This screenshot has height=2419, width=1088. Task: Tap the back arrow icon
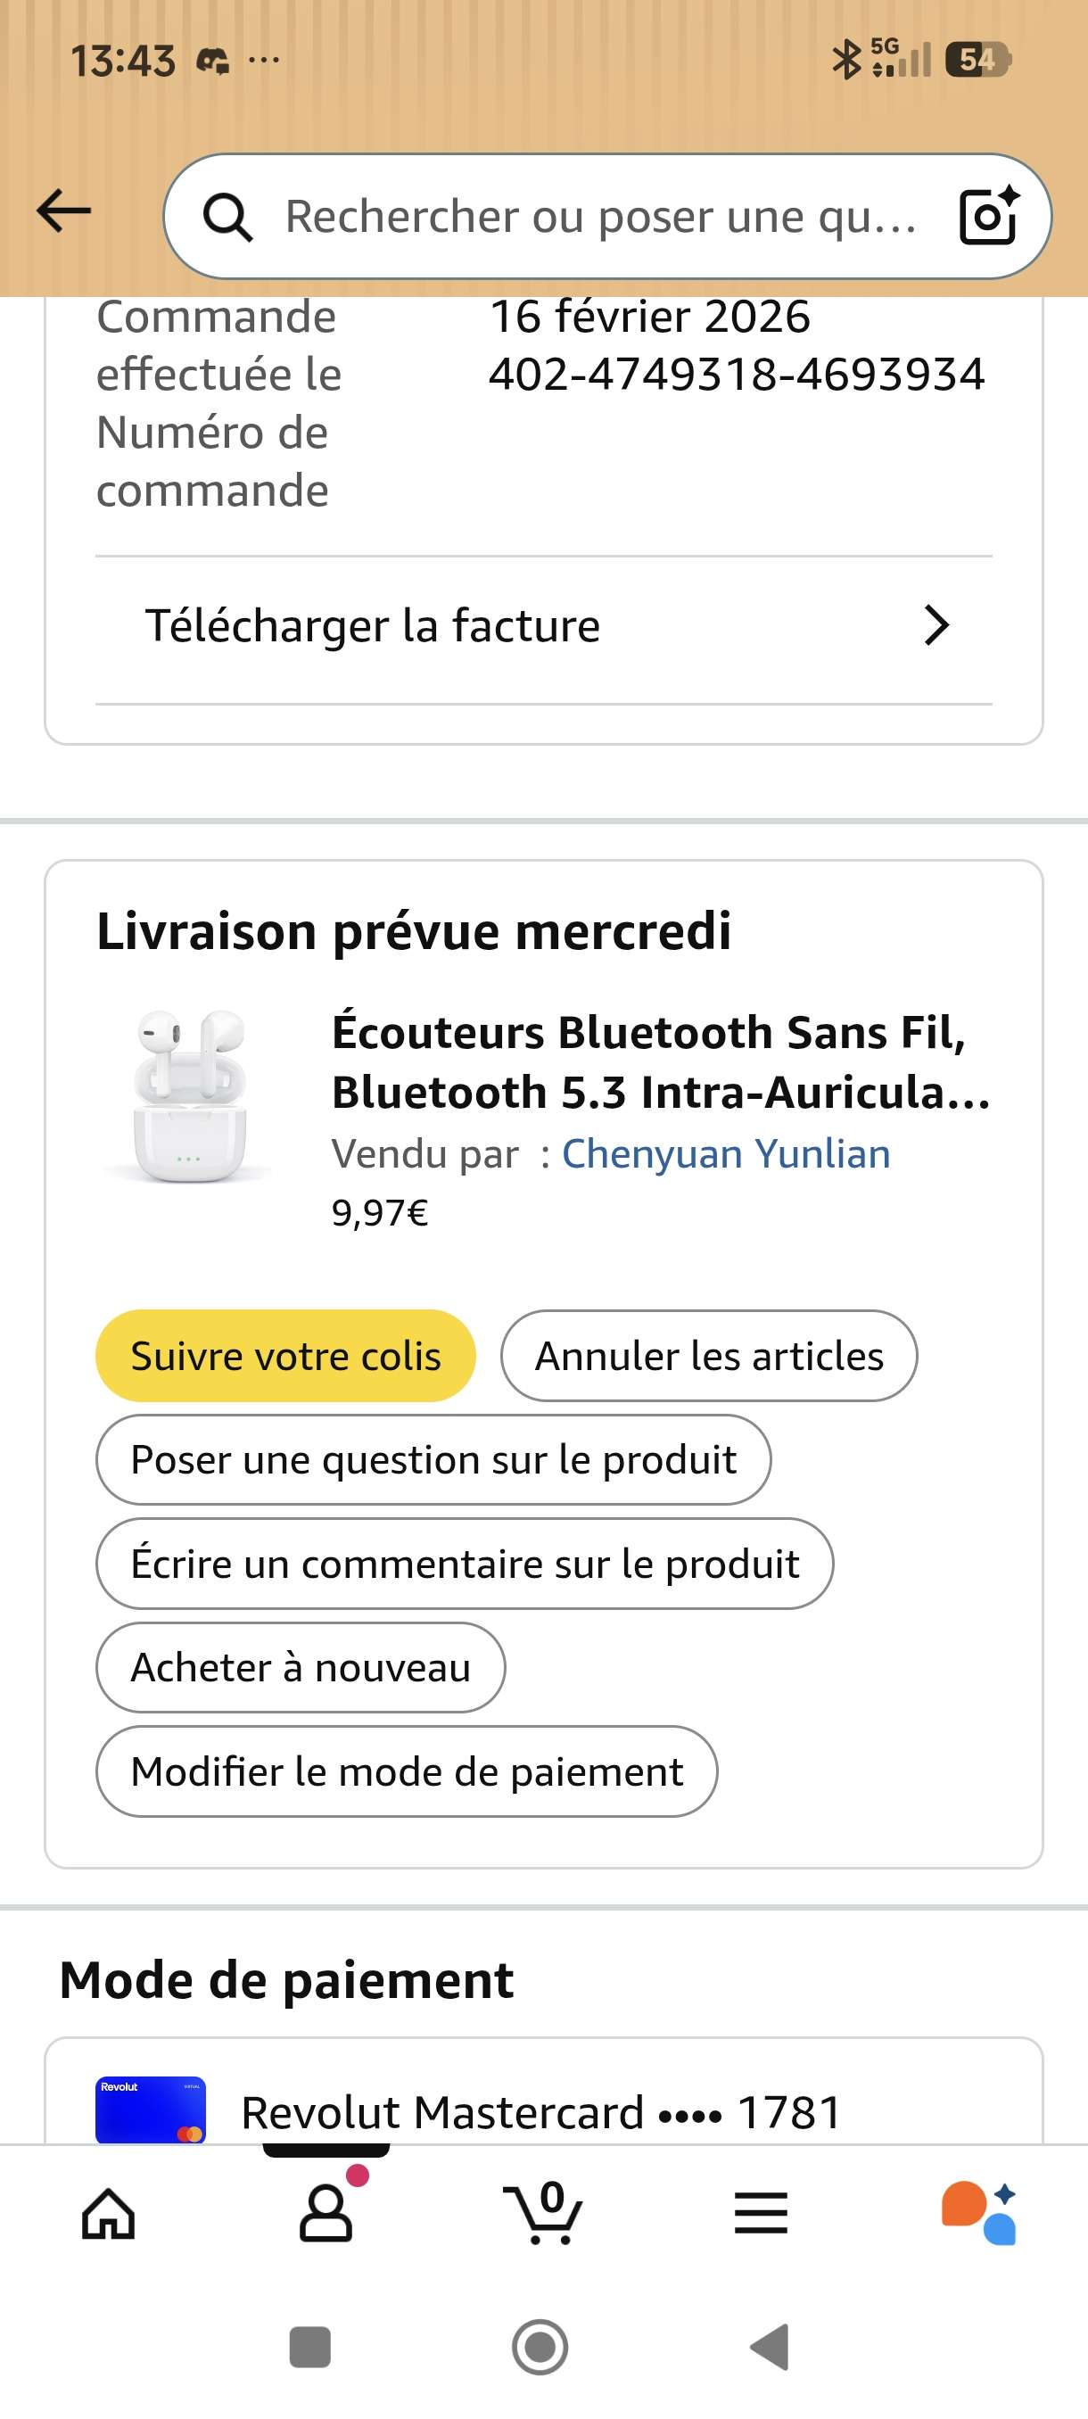[x=64, y=211]
